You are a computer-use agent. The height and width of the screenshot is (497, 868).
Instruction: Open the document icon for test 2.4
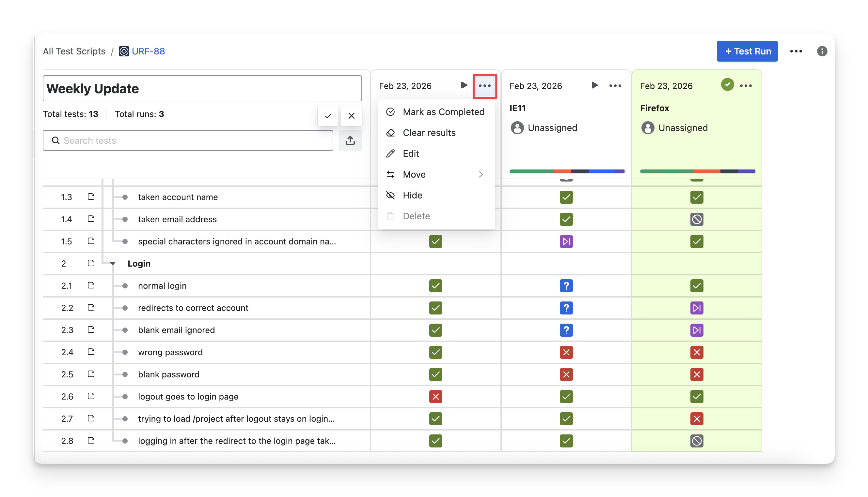coord(91,352)
